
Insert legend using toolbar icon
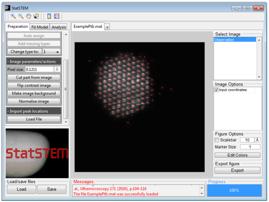57,16
